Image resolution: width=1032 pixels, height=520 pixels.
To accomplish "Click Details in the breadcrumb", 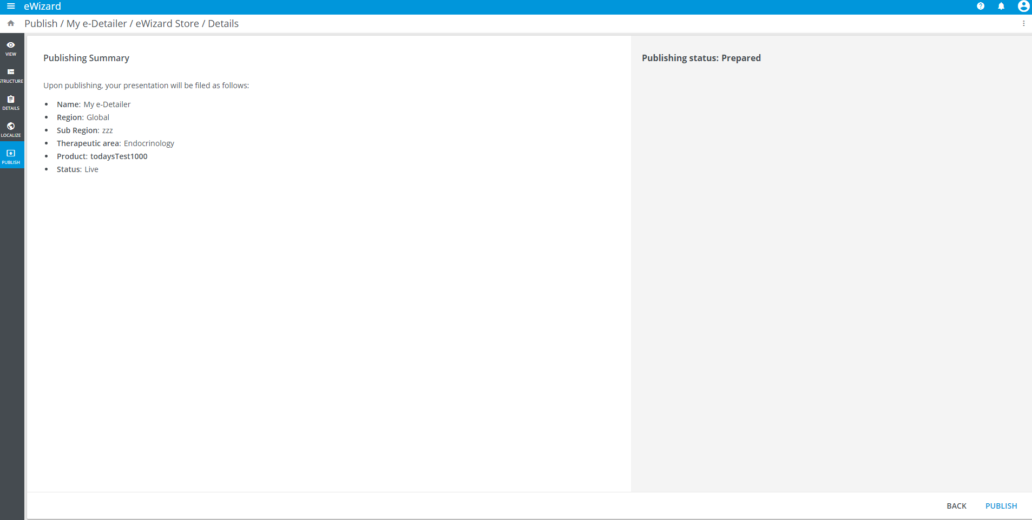I will click(x=223, y=24).
